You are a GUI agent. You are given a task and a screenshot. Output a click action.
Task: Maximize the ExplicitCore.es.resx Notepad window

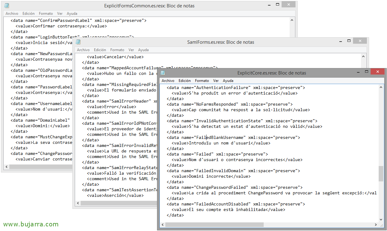tap(366, 72)
